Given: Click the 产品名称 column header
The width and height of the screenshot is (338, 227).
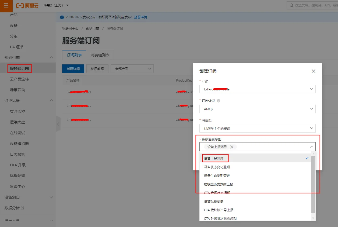Looking at the screenshot, I should tap(73, 80).
